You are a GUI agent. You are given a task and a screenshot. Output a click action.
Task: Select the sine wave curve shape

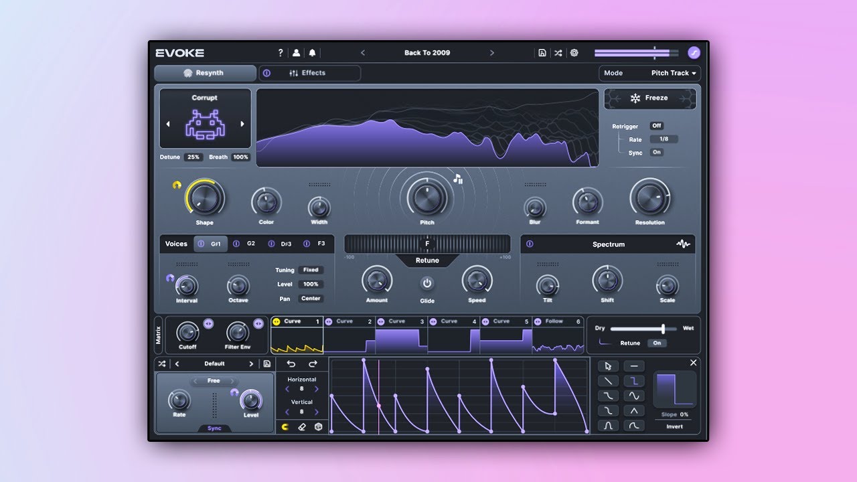pyautogui.click(x=633, y=396)
